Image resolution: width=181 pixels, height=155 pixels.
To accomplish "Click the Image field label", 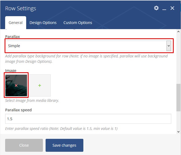I will coord(11,71).
